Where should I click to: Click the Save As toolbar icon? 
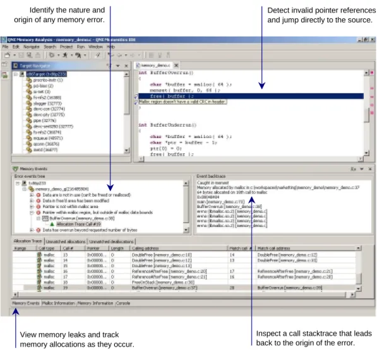29,55
